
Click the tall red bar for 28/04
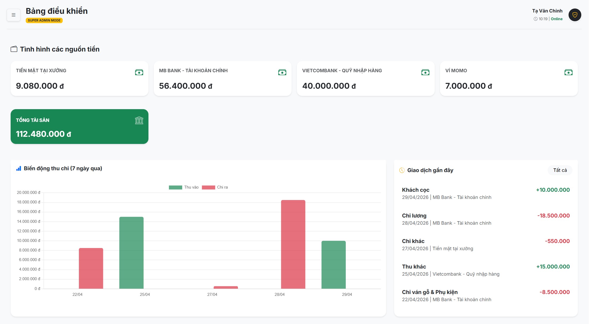pos(293,244)
